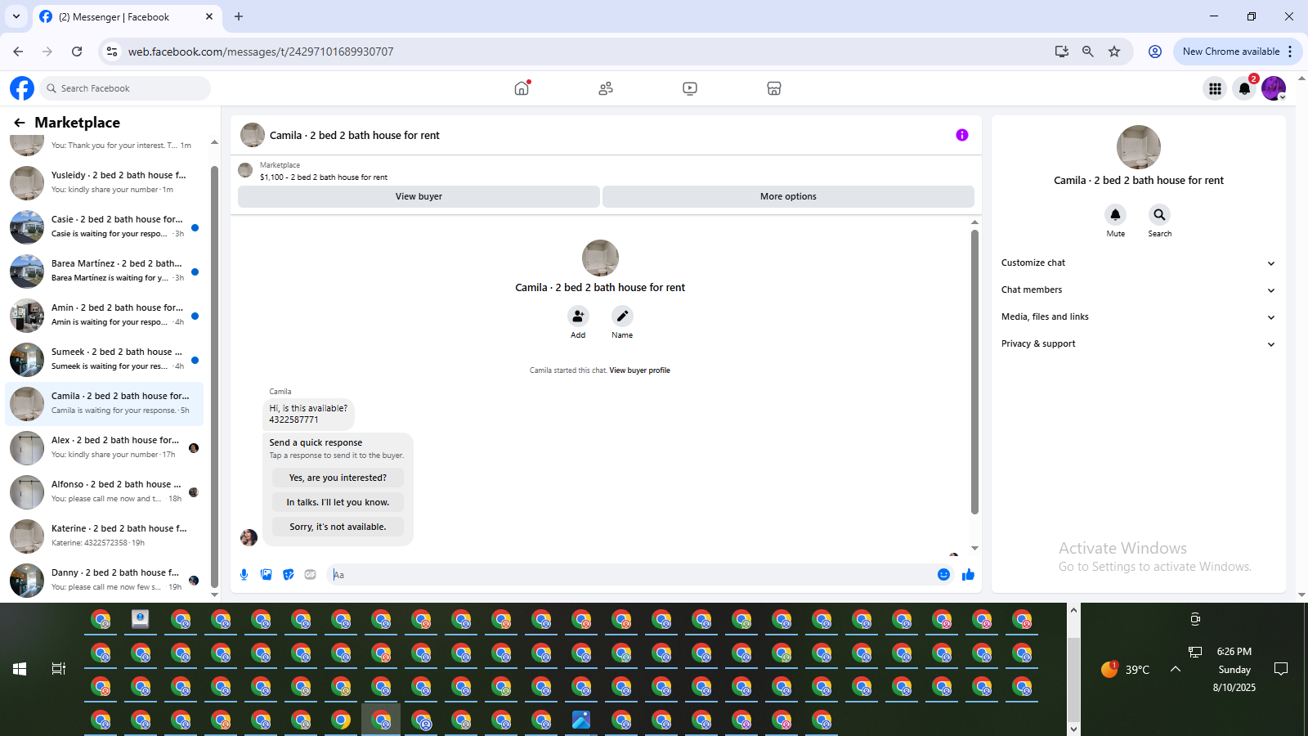Screen dimensions: 1308x736
Task: Open conversation information purple icon
Action: coord(962,135)
